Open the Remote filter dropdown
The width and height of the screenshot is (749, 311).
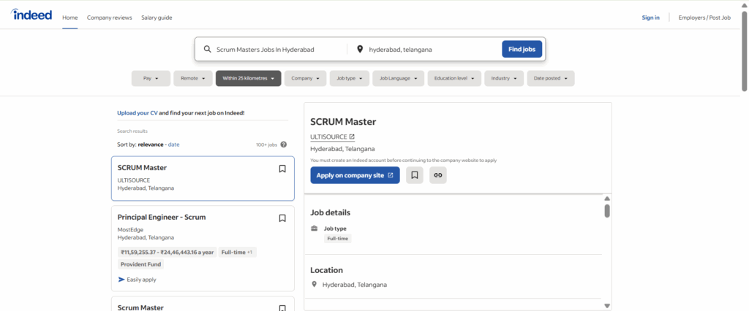[193, 78]
